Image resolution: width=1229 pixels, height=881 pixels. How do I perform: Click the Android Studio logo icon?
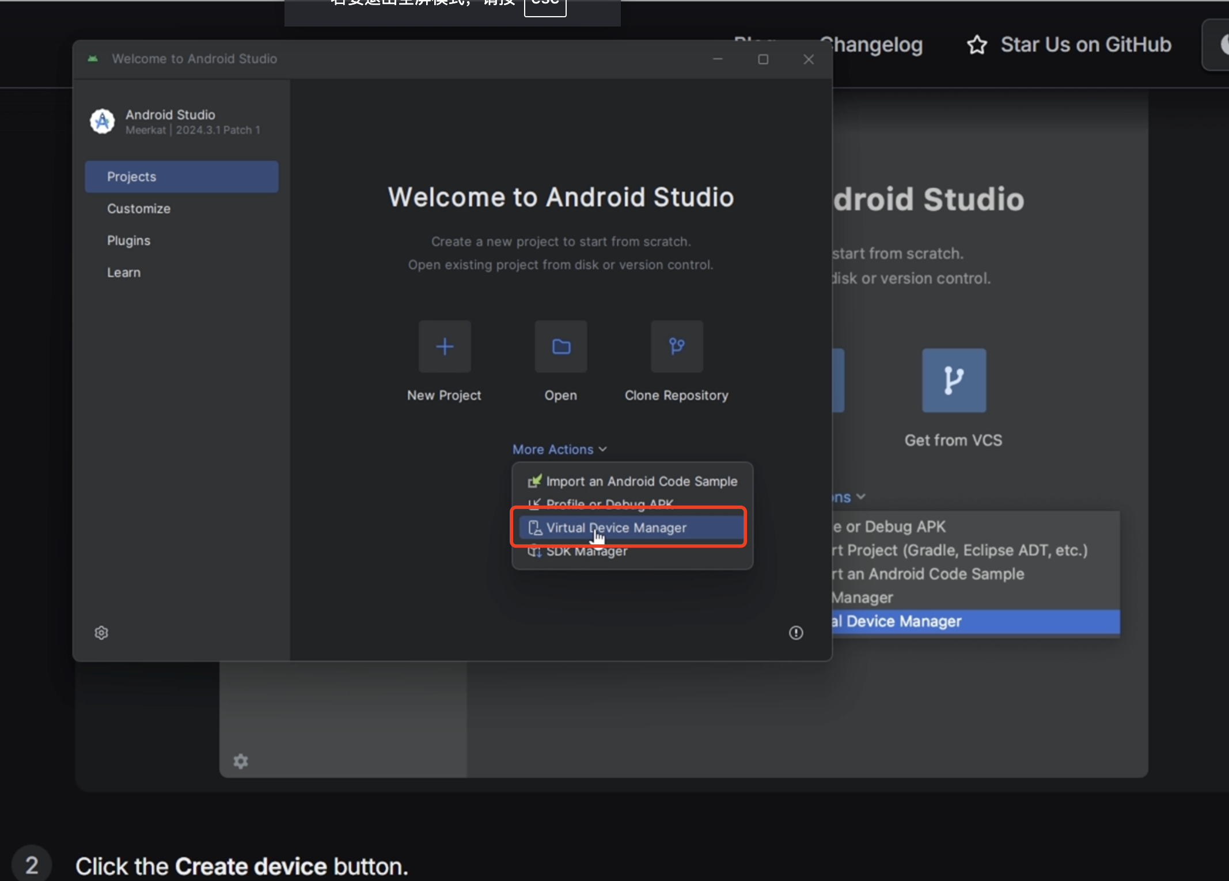[x=103, y=121]
